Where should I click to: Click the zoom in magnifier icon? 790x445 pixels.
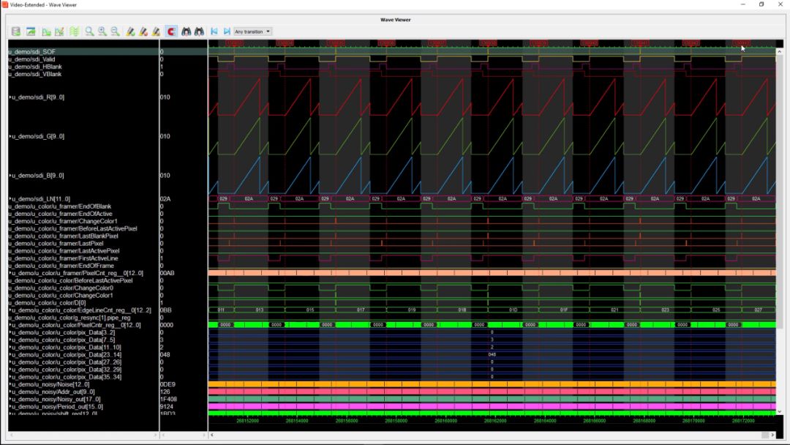[x=103, y=31]
